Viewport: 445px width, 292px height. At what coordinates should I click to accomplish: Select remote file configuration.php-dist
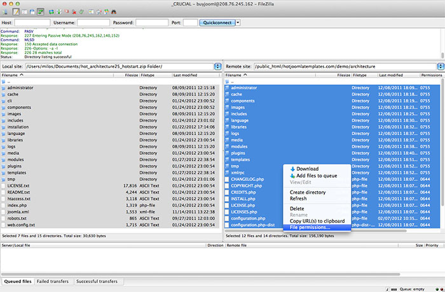click(252, 225)
